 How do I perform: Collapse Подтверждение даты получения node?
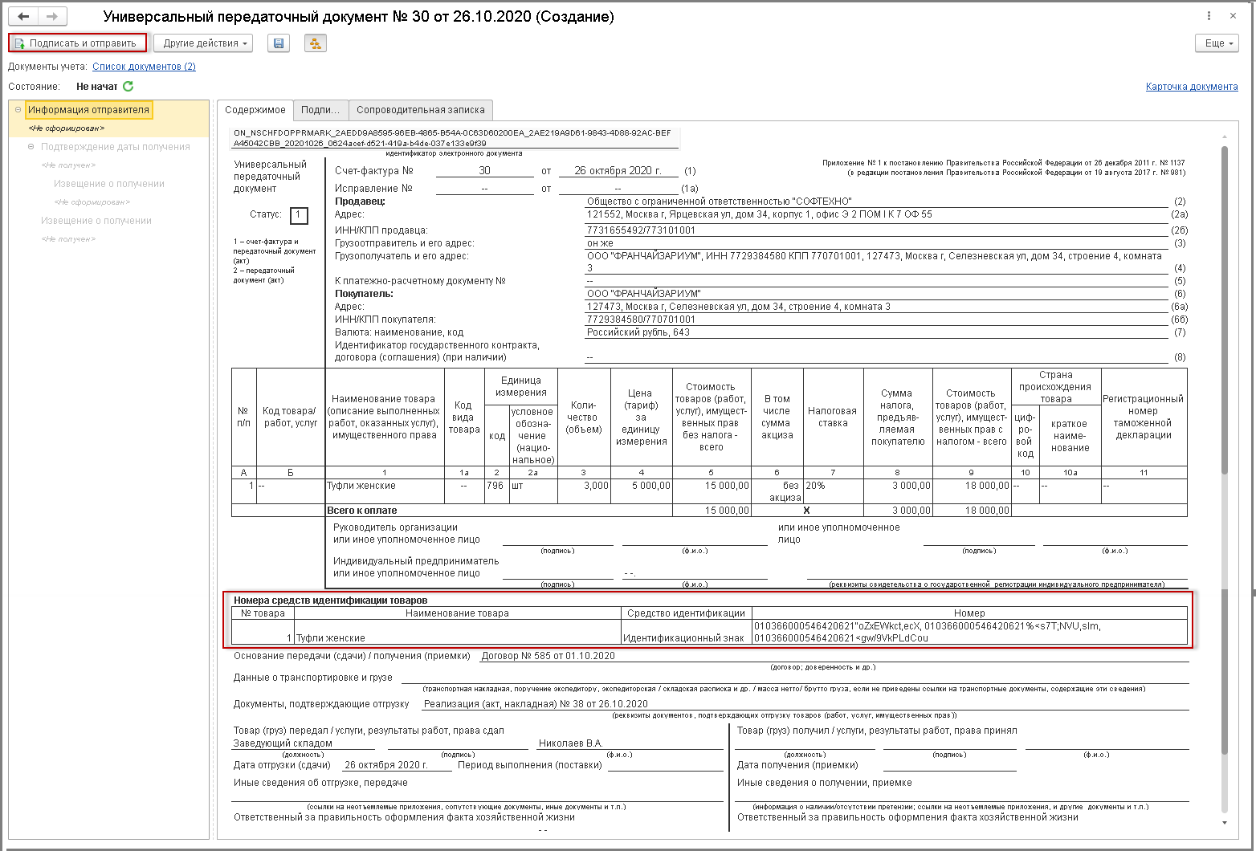pos(31,147)
